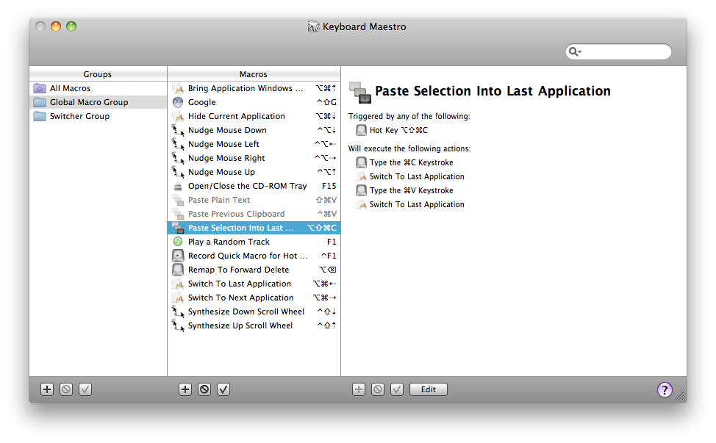Click the Nudge Mouse Left cursor icon
716x443 pixels.
[178, 144]
